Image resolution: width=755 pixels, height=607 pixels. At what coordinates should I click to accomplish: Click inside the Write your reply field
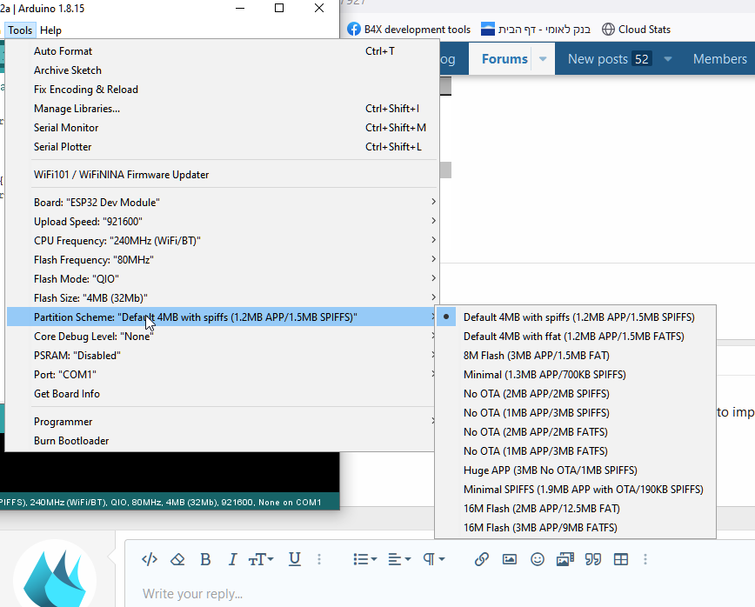pyautogui.click(x=439, y=594)
